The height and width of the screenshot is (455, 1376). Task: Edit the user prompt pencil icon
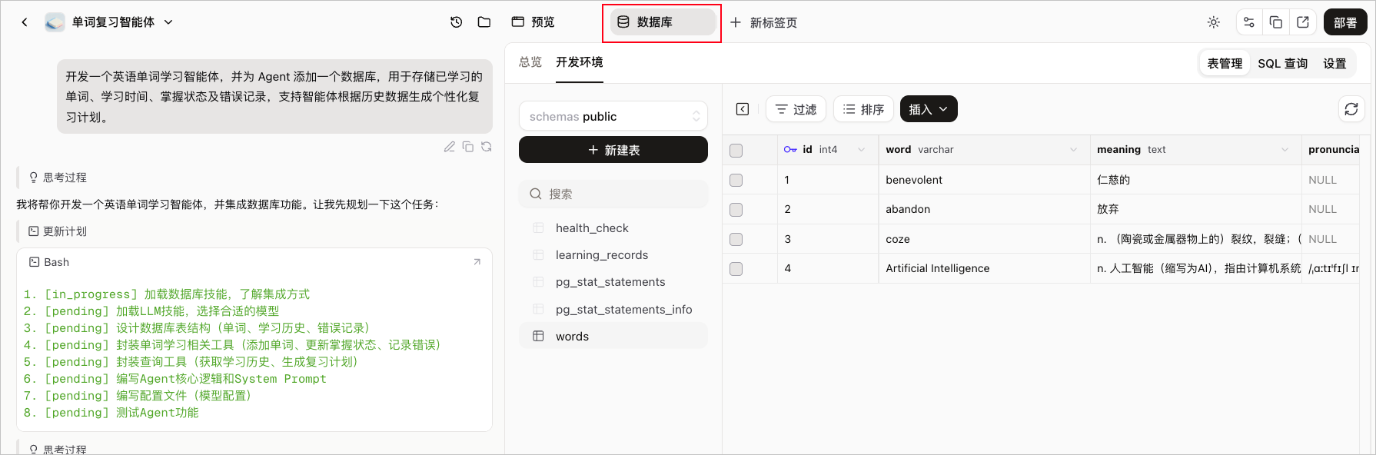click(450, 147)
